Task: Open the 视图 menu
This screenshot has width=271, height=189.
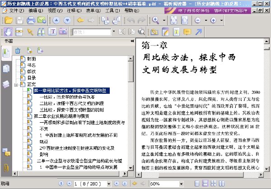Action: click(55, 11)
